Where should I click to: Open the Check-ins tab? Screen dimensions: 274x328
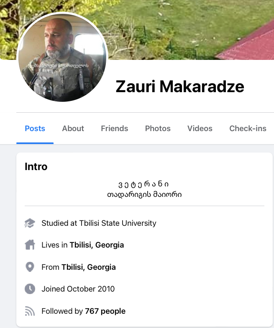[248, 129]
